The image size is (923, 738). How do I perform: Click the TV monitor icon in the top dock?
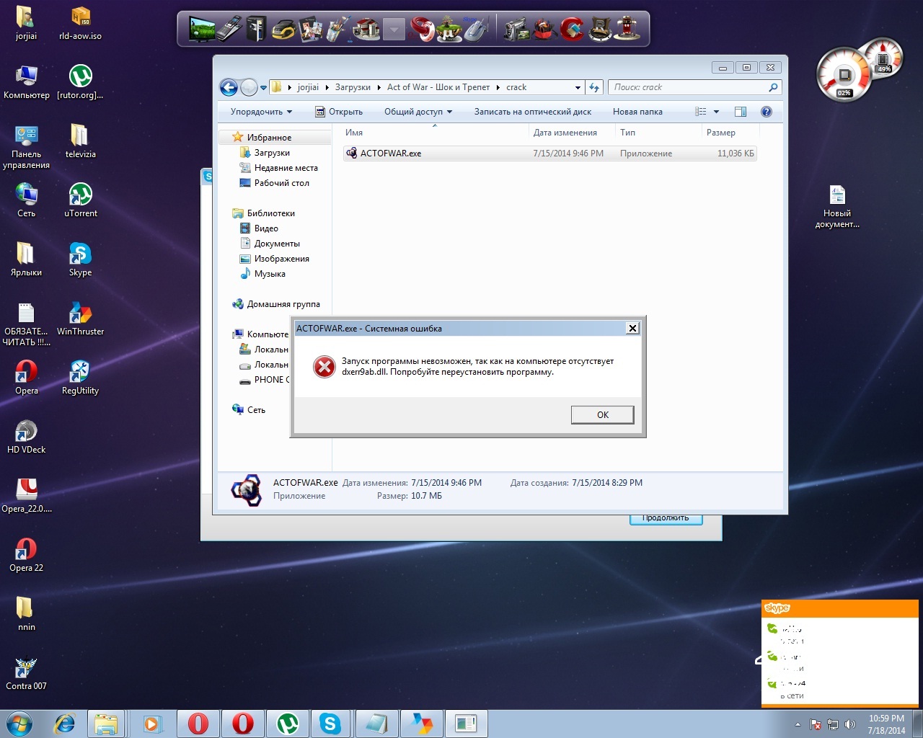pos(203,29)
